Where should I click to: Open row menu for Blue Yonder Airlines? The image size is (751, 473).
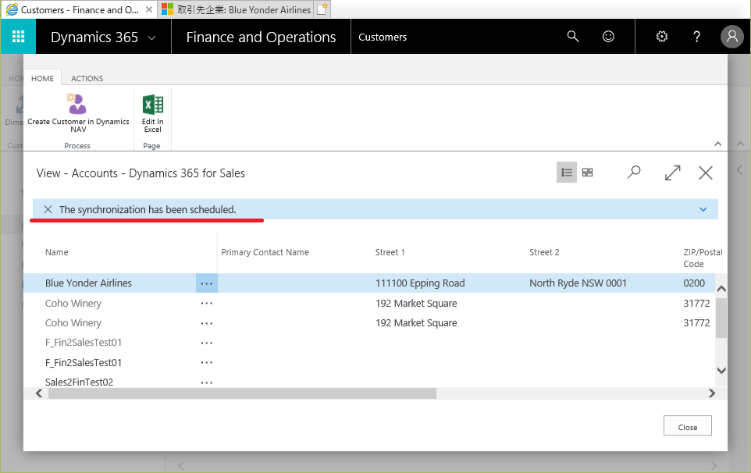pos(206,283)
